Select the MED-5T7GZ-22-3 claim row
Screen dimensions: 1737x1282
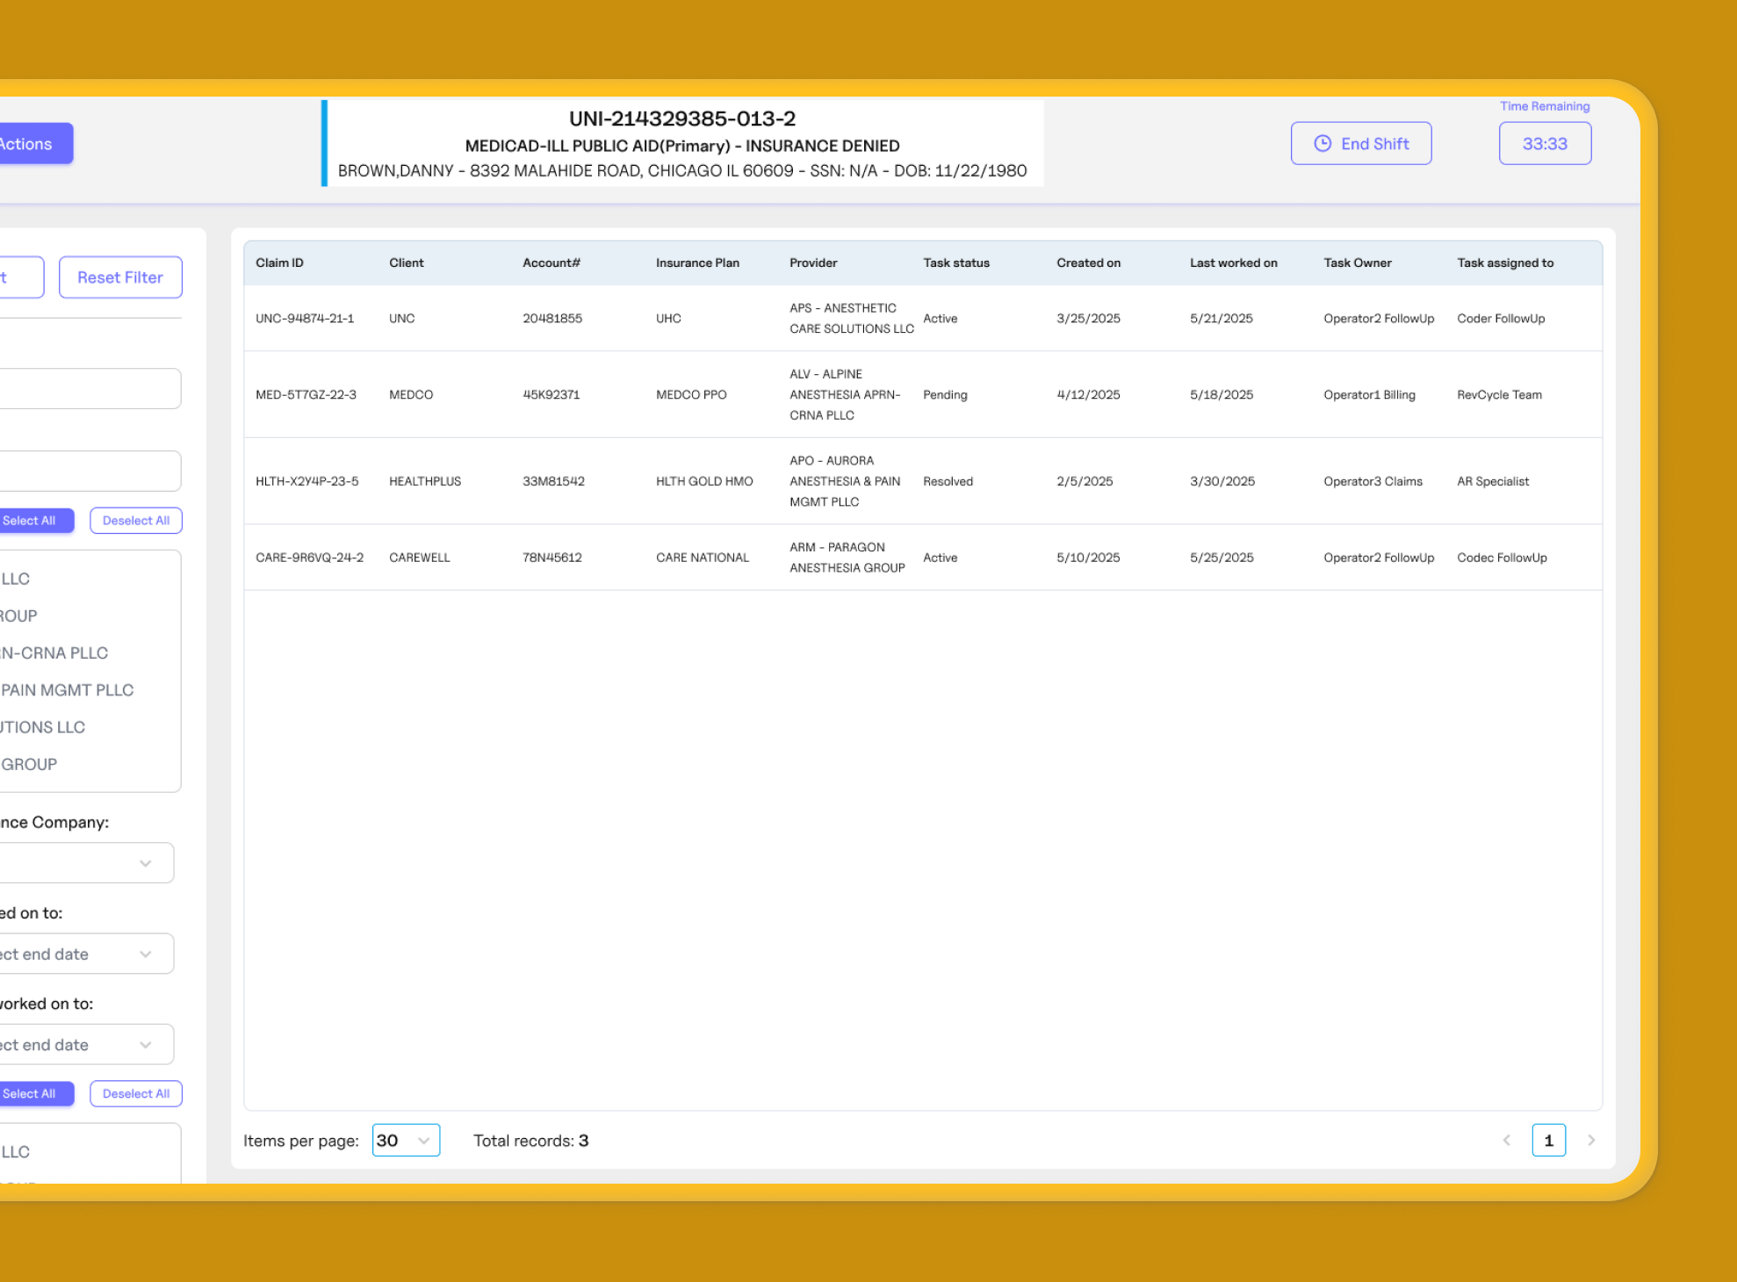coord(306,395)
